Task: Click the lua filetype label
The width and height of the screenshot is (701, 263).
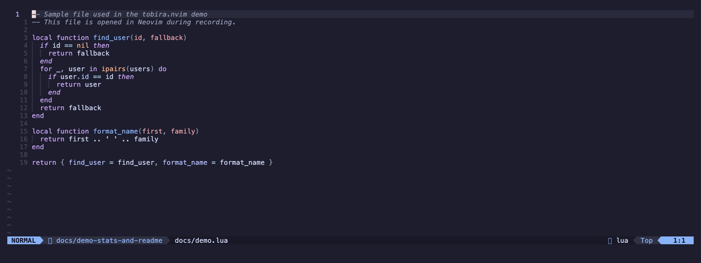Action: (x=622, y=240)
